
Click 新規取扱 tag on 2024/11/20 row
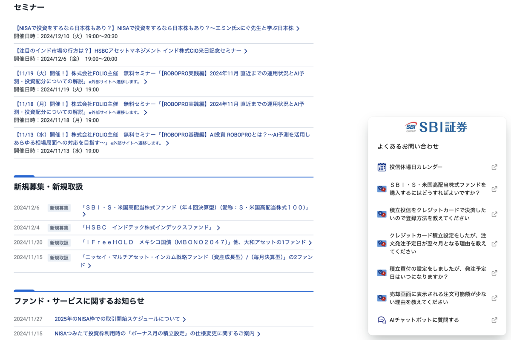click(59, 243)
